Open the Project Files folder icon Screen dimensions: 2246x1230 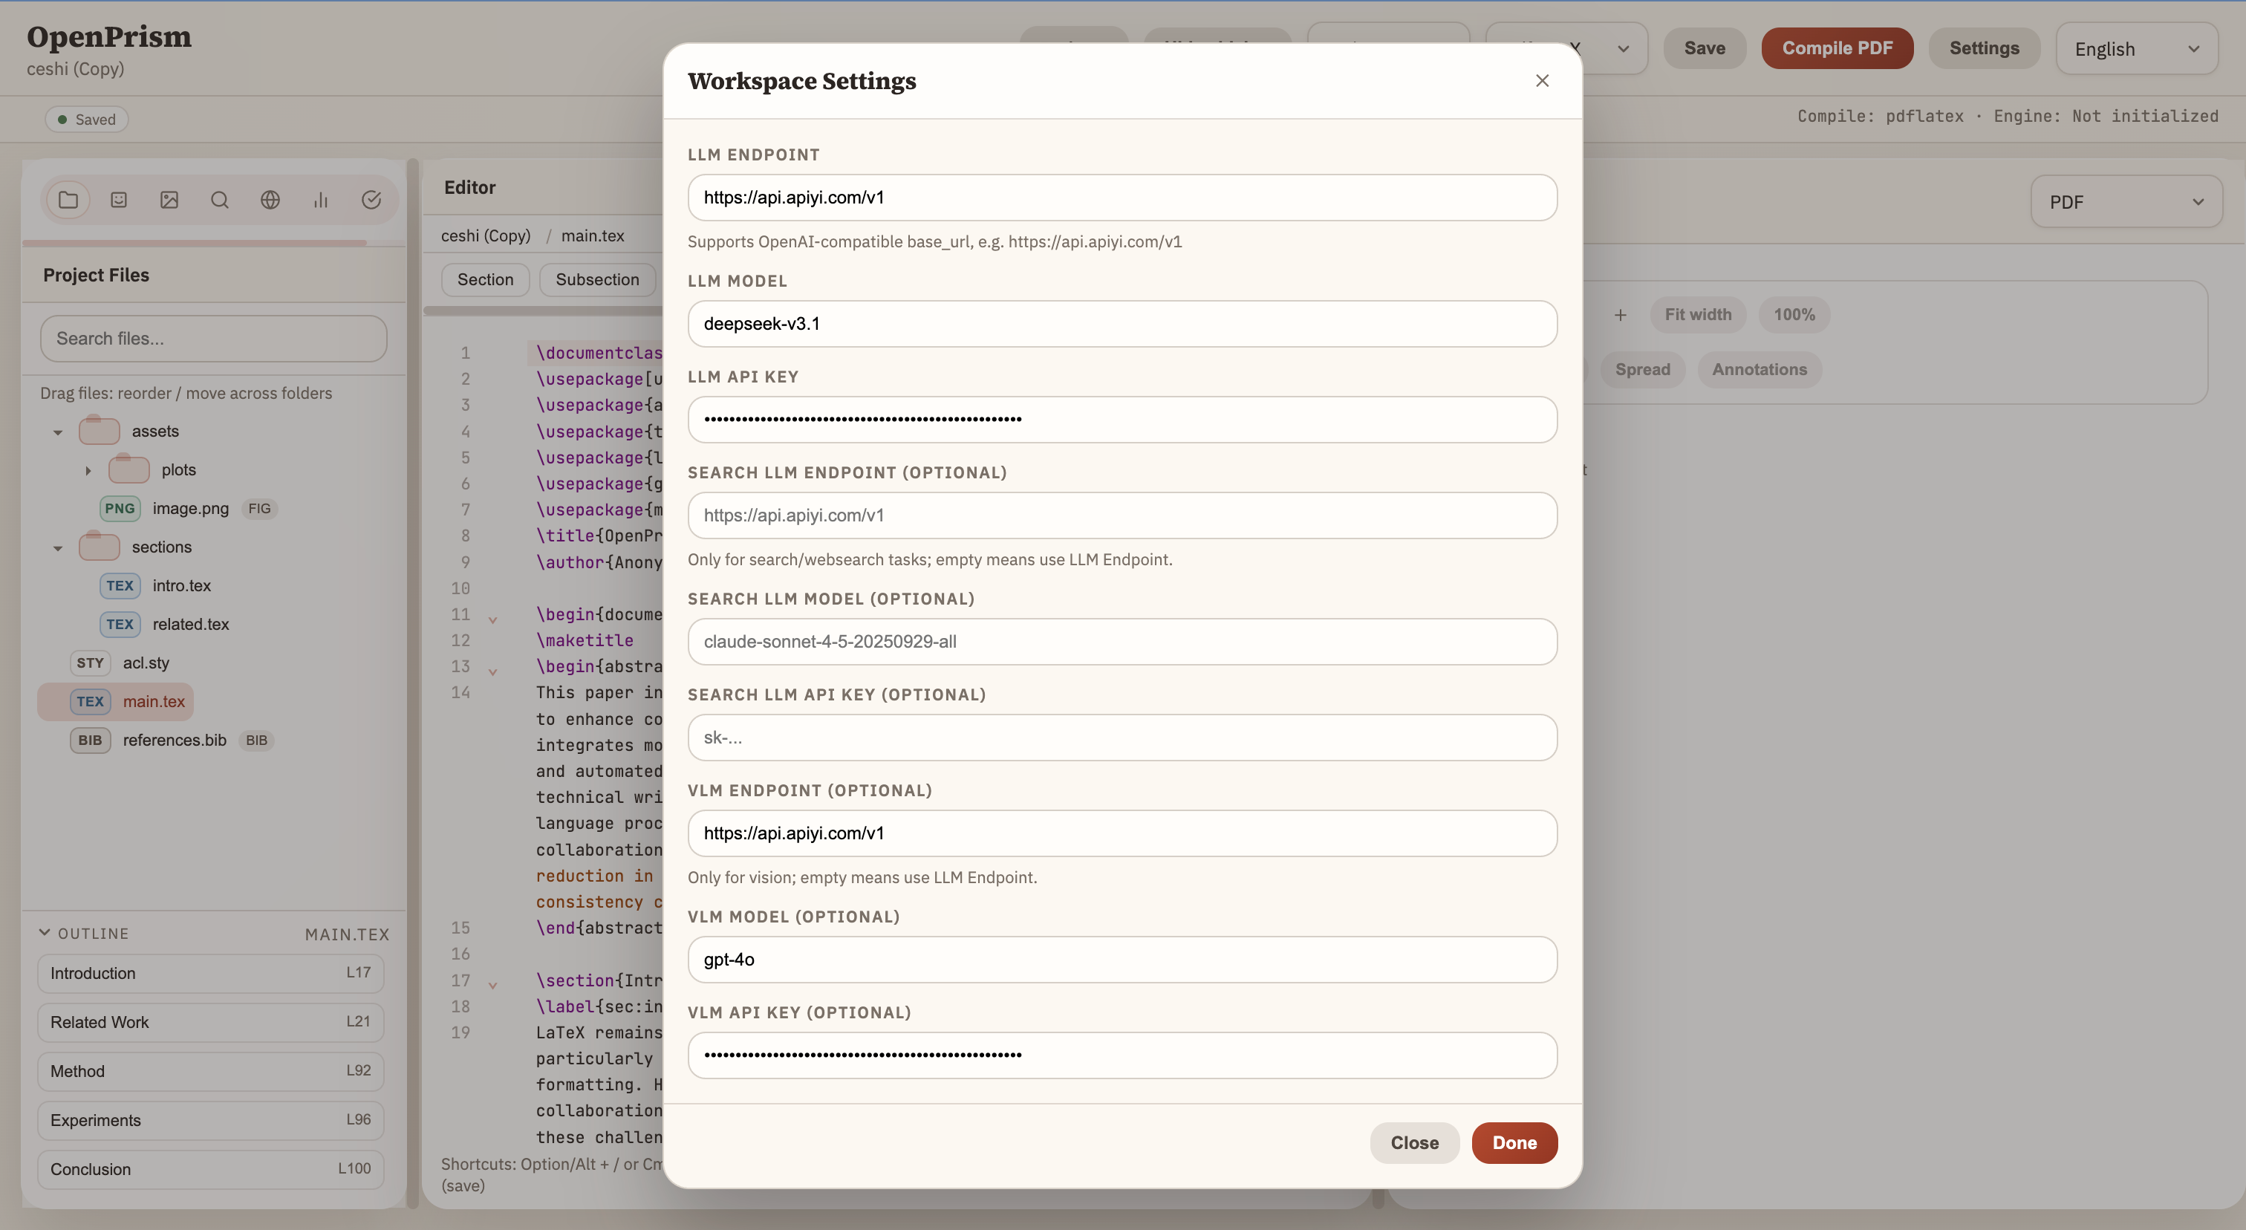[68, 200]
